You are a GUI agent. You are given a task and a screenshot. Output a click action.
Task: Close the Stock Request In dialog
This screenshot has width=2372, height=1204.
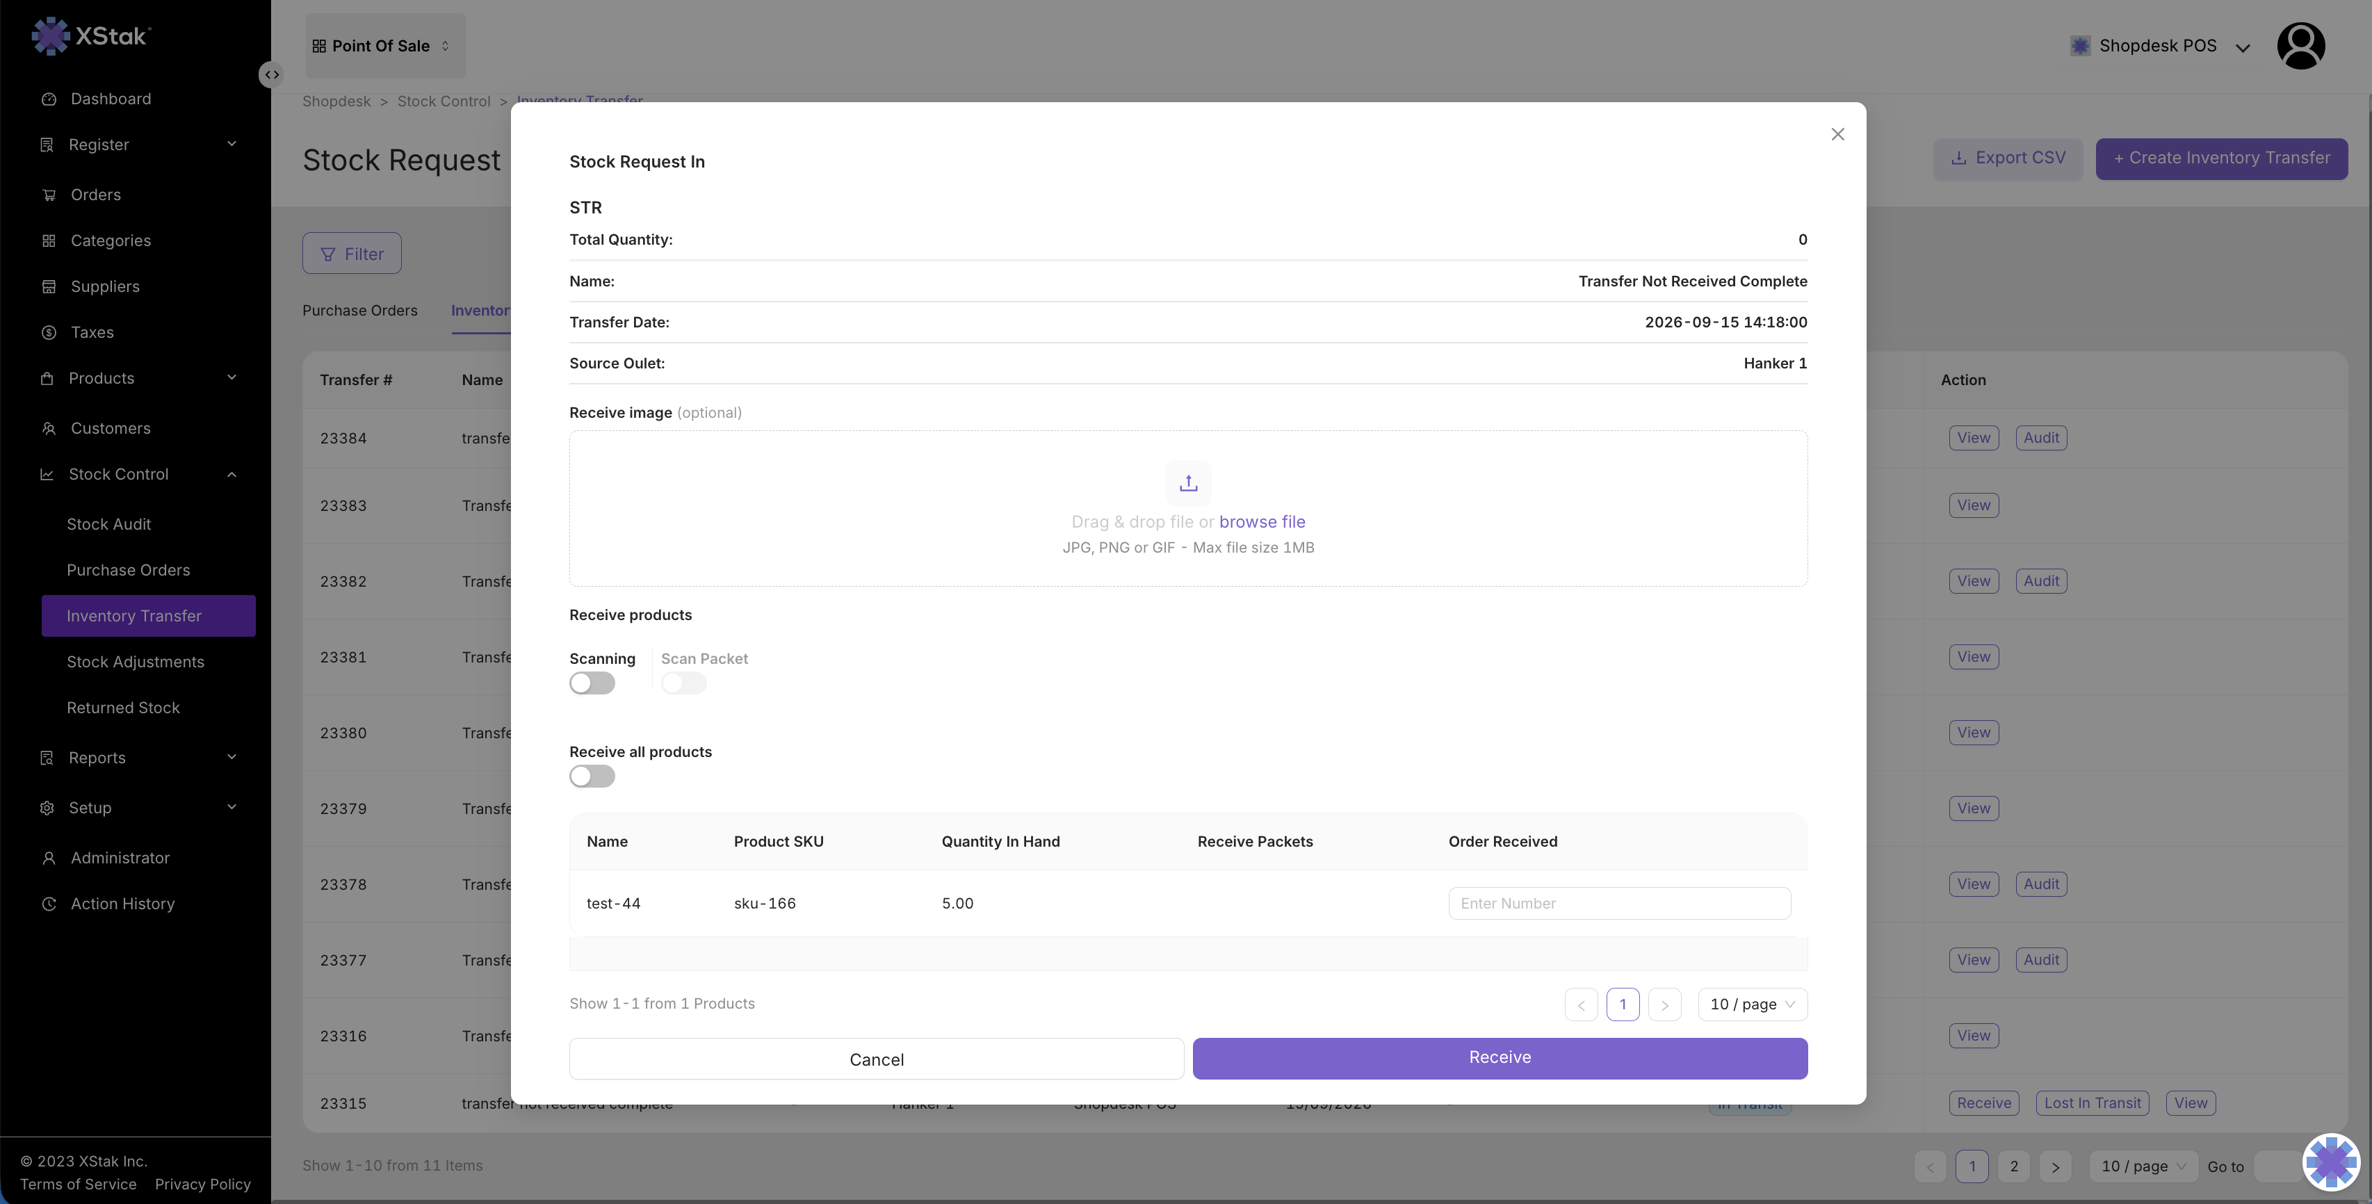(x=1838, y=134)
